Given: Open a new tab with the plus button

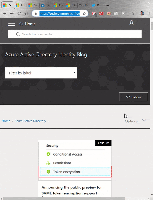Looking at the screenshot, I should click(x=108, y=5).
